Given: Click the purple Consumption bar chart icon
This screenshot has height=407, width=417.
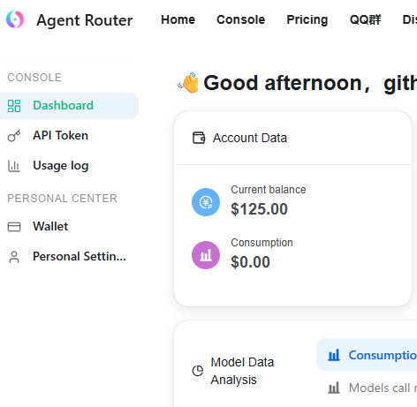Looking at the screenshot, I should click(x=206, y=255).
